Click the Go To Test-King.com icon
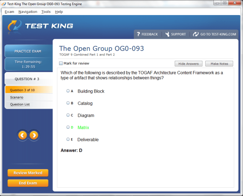 195,34
